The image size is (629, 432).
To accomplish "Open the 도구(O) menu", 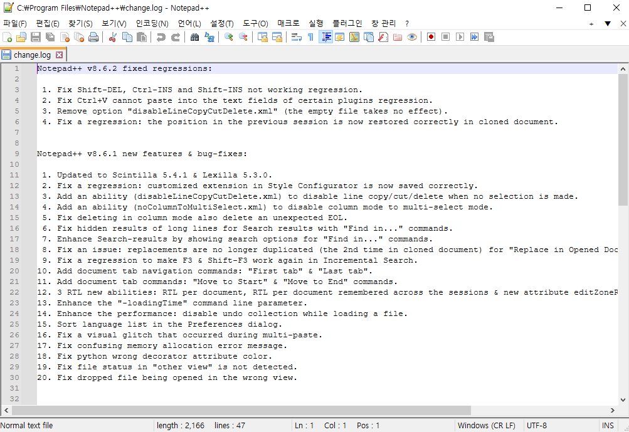I will pos(255,24).
